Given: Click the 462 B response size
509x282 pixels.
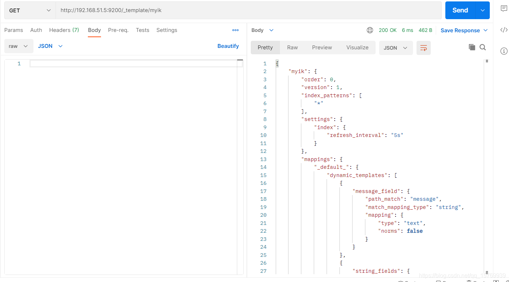Looking at the screenshot, I should point(425,30).
